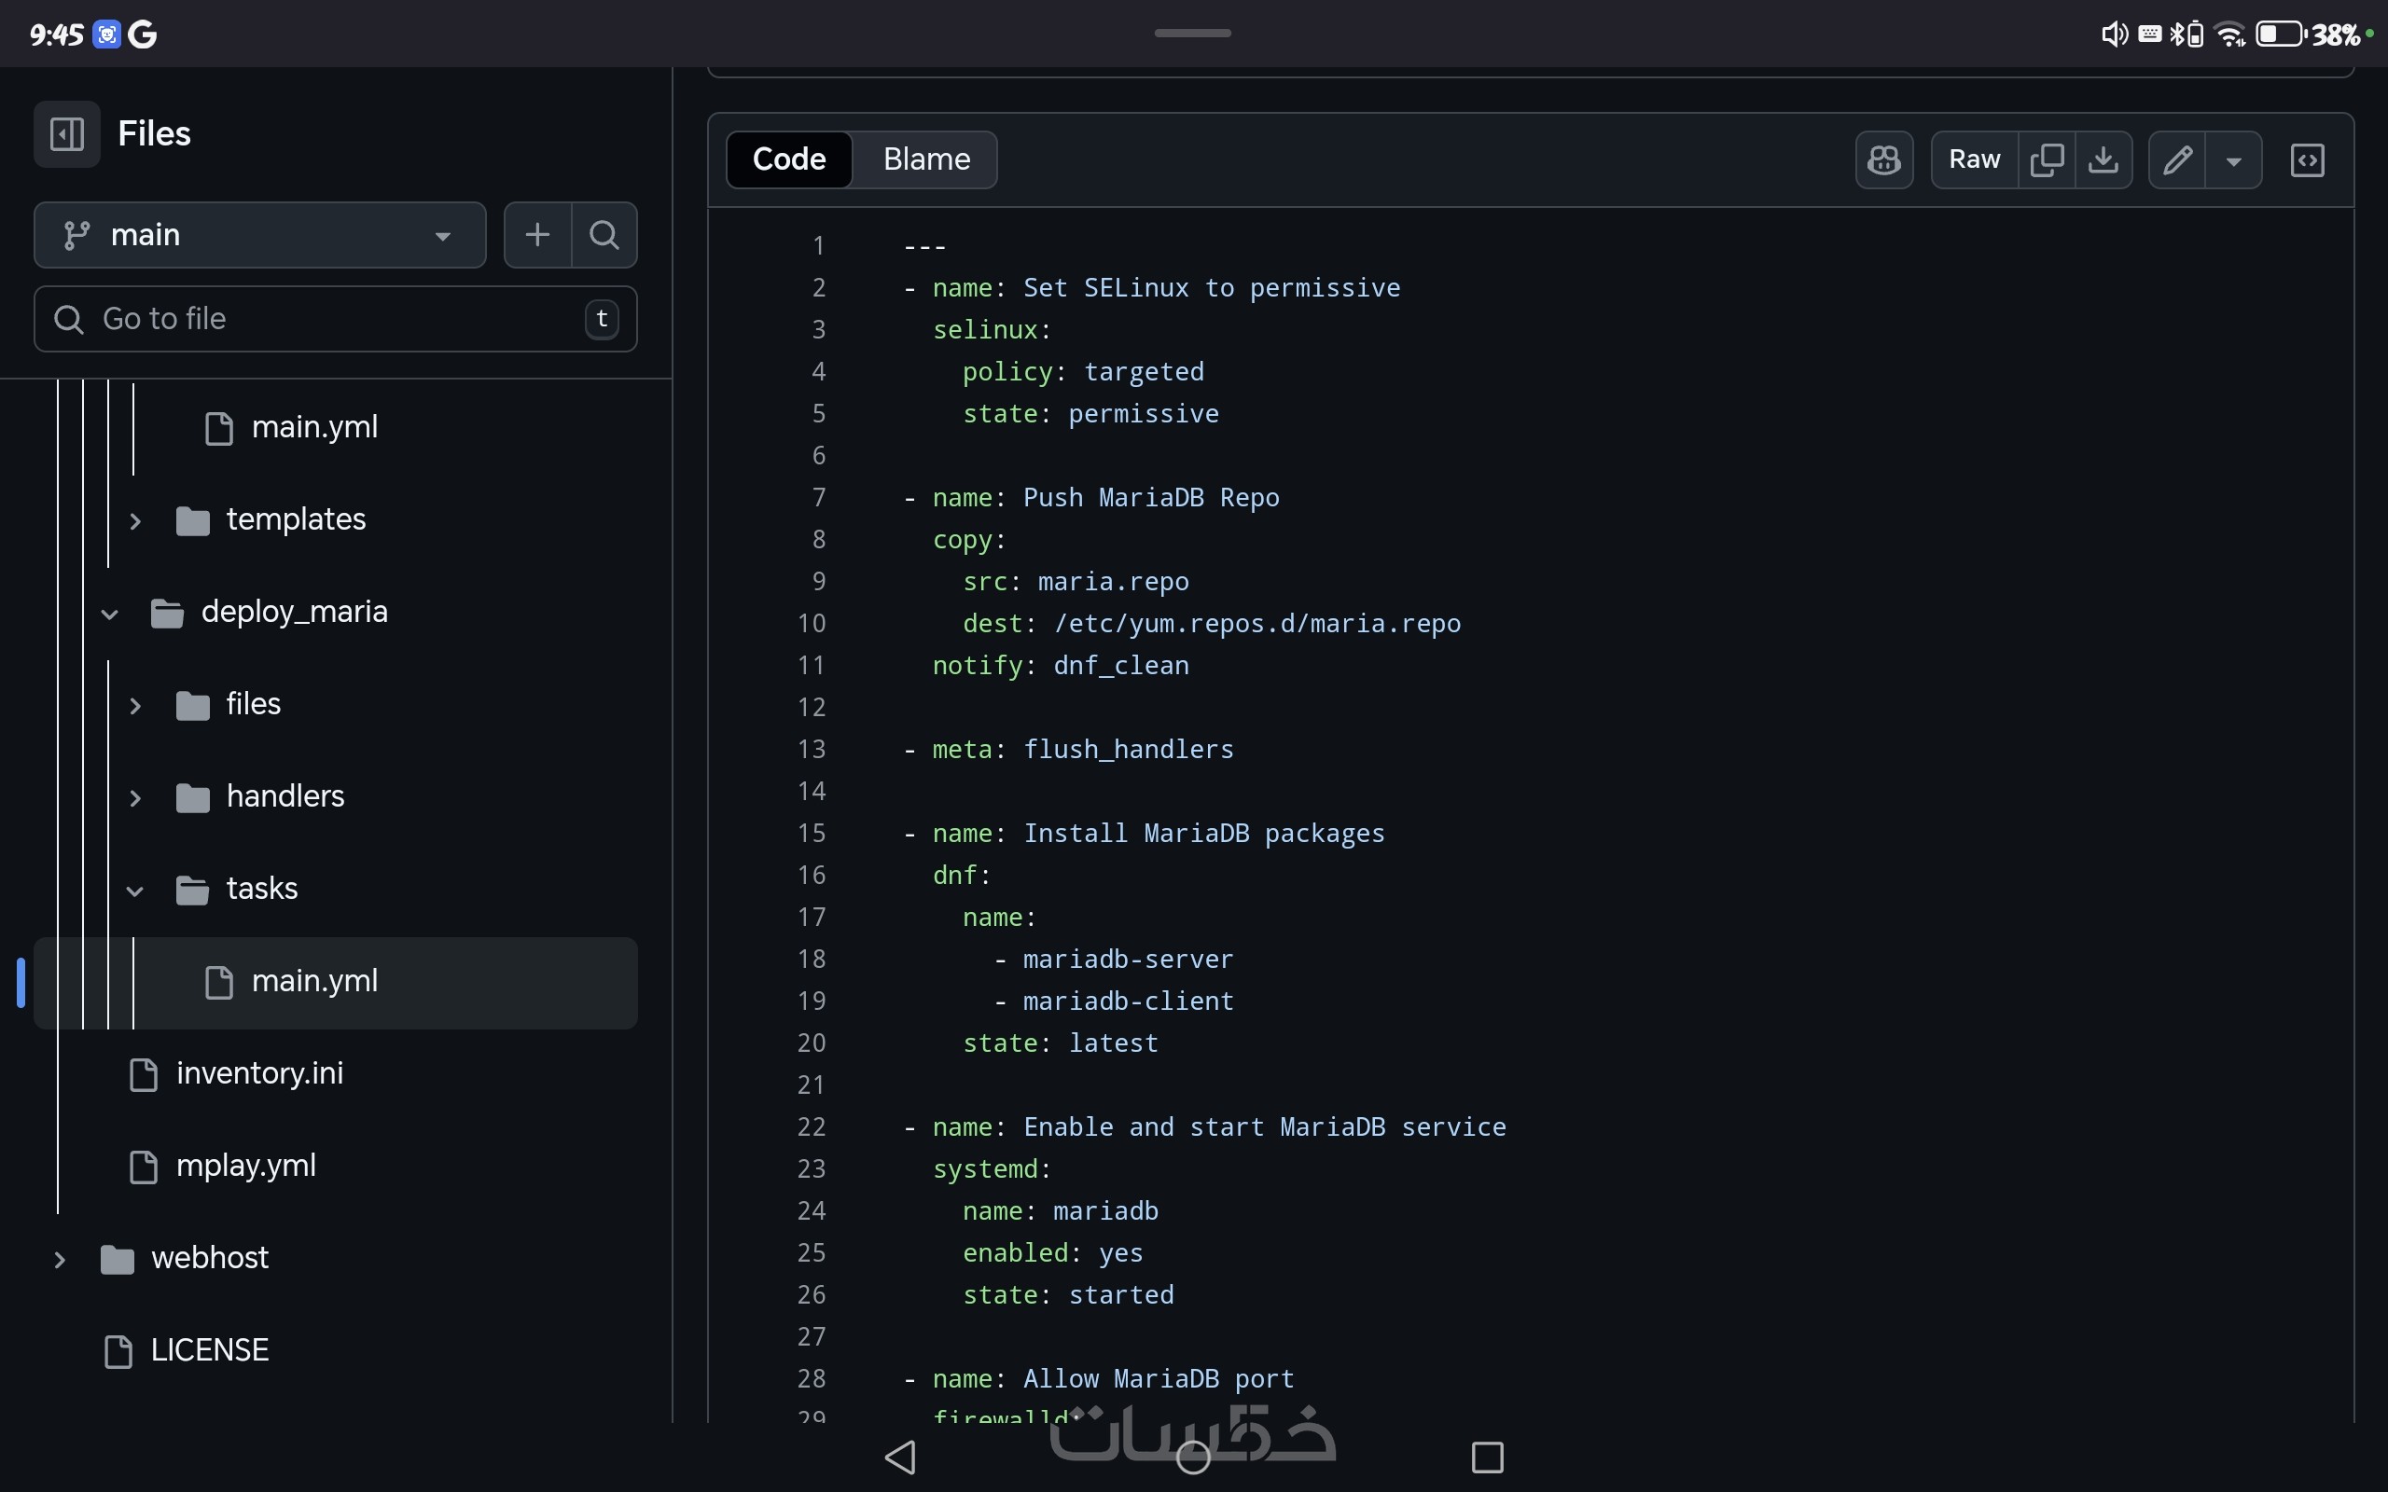
Task: Click the Raw button
Action: pyautogui.click(x=1974, y=159)
